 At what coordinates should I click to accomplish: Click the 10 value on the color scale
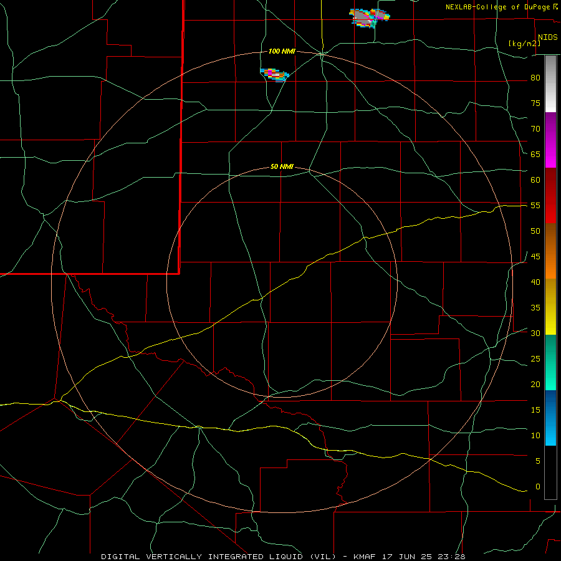point(535,436)
